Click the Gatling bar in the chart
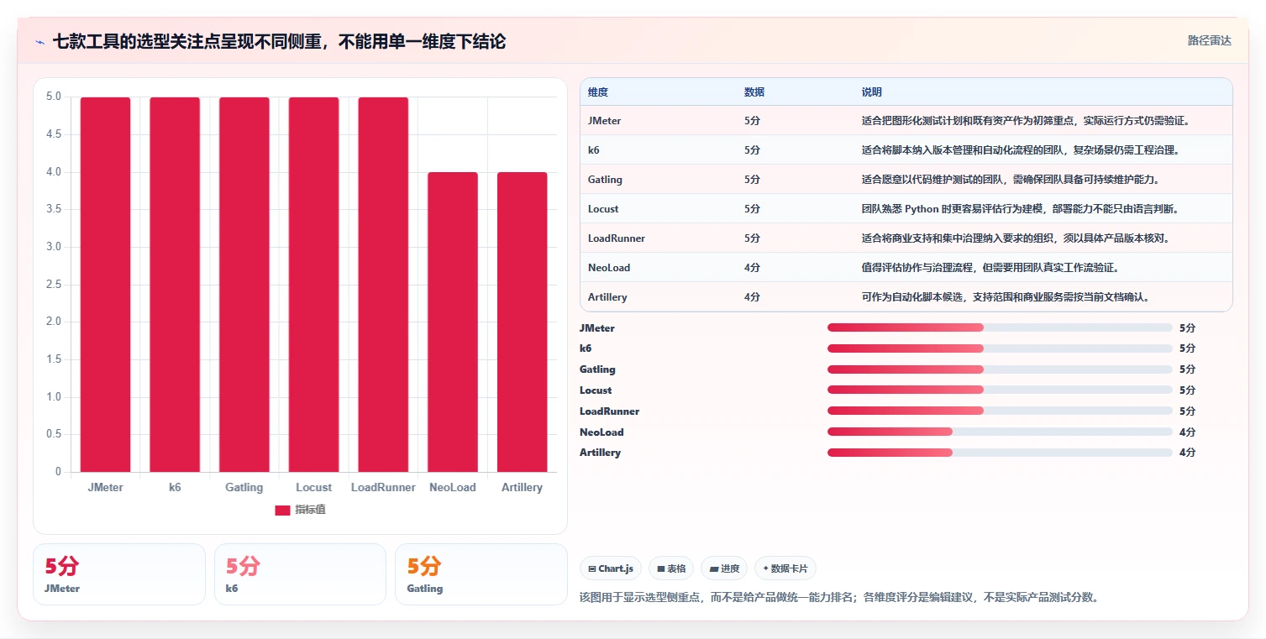Viewport: 1266px width, 639px height. [x=244, y=285]
